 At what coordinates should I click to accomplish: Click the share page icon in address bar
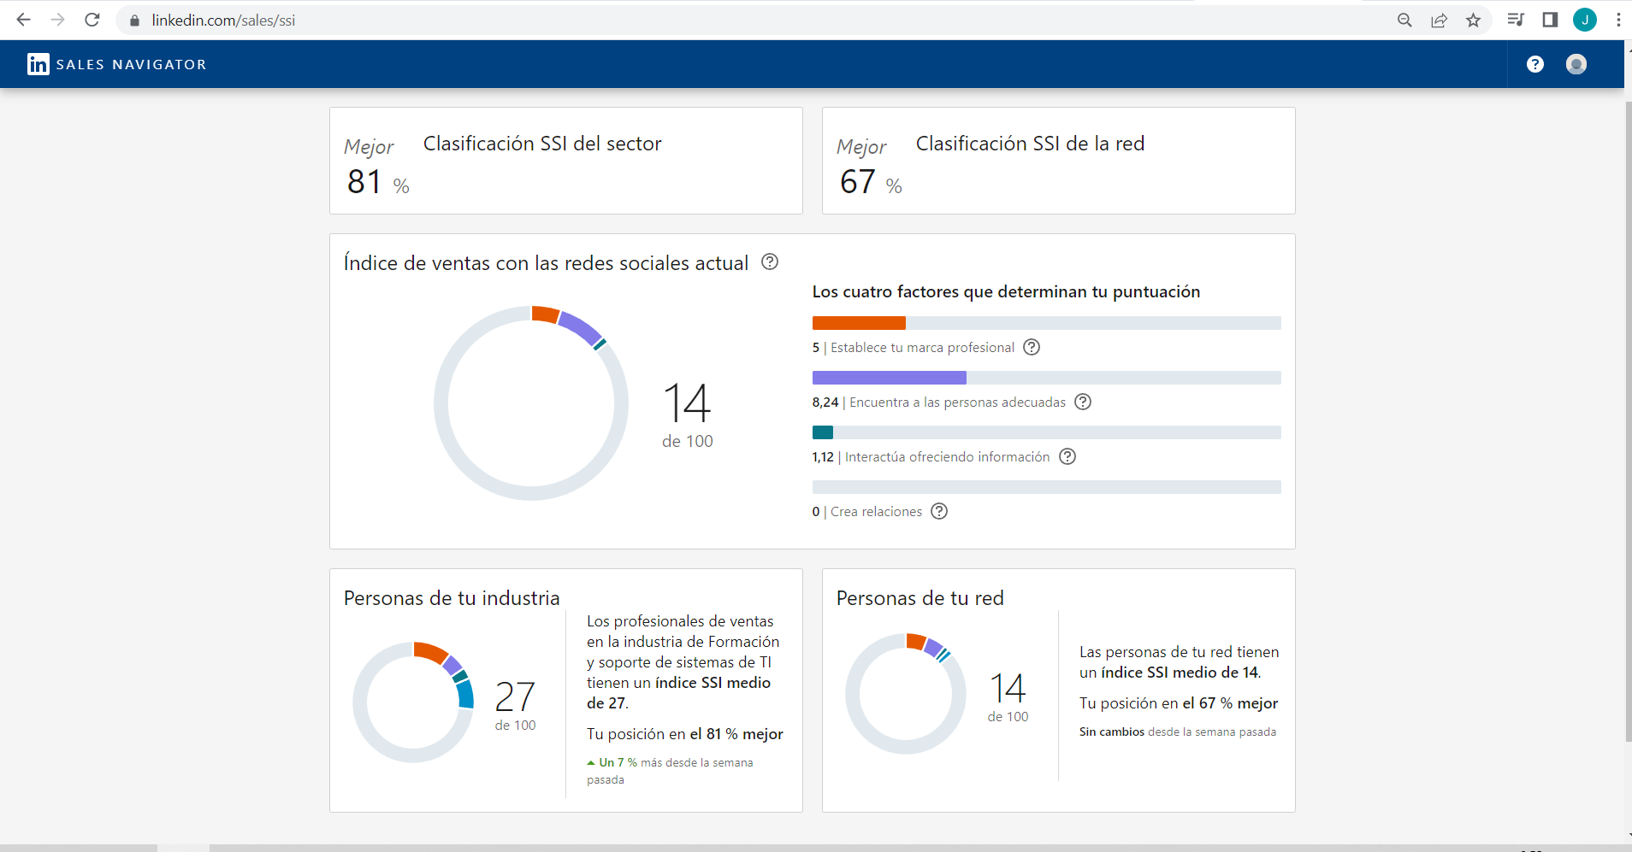click(1439, 20)
